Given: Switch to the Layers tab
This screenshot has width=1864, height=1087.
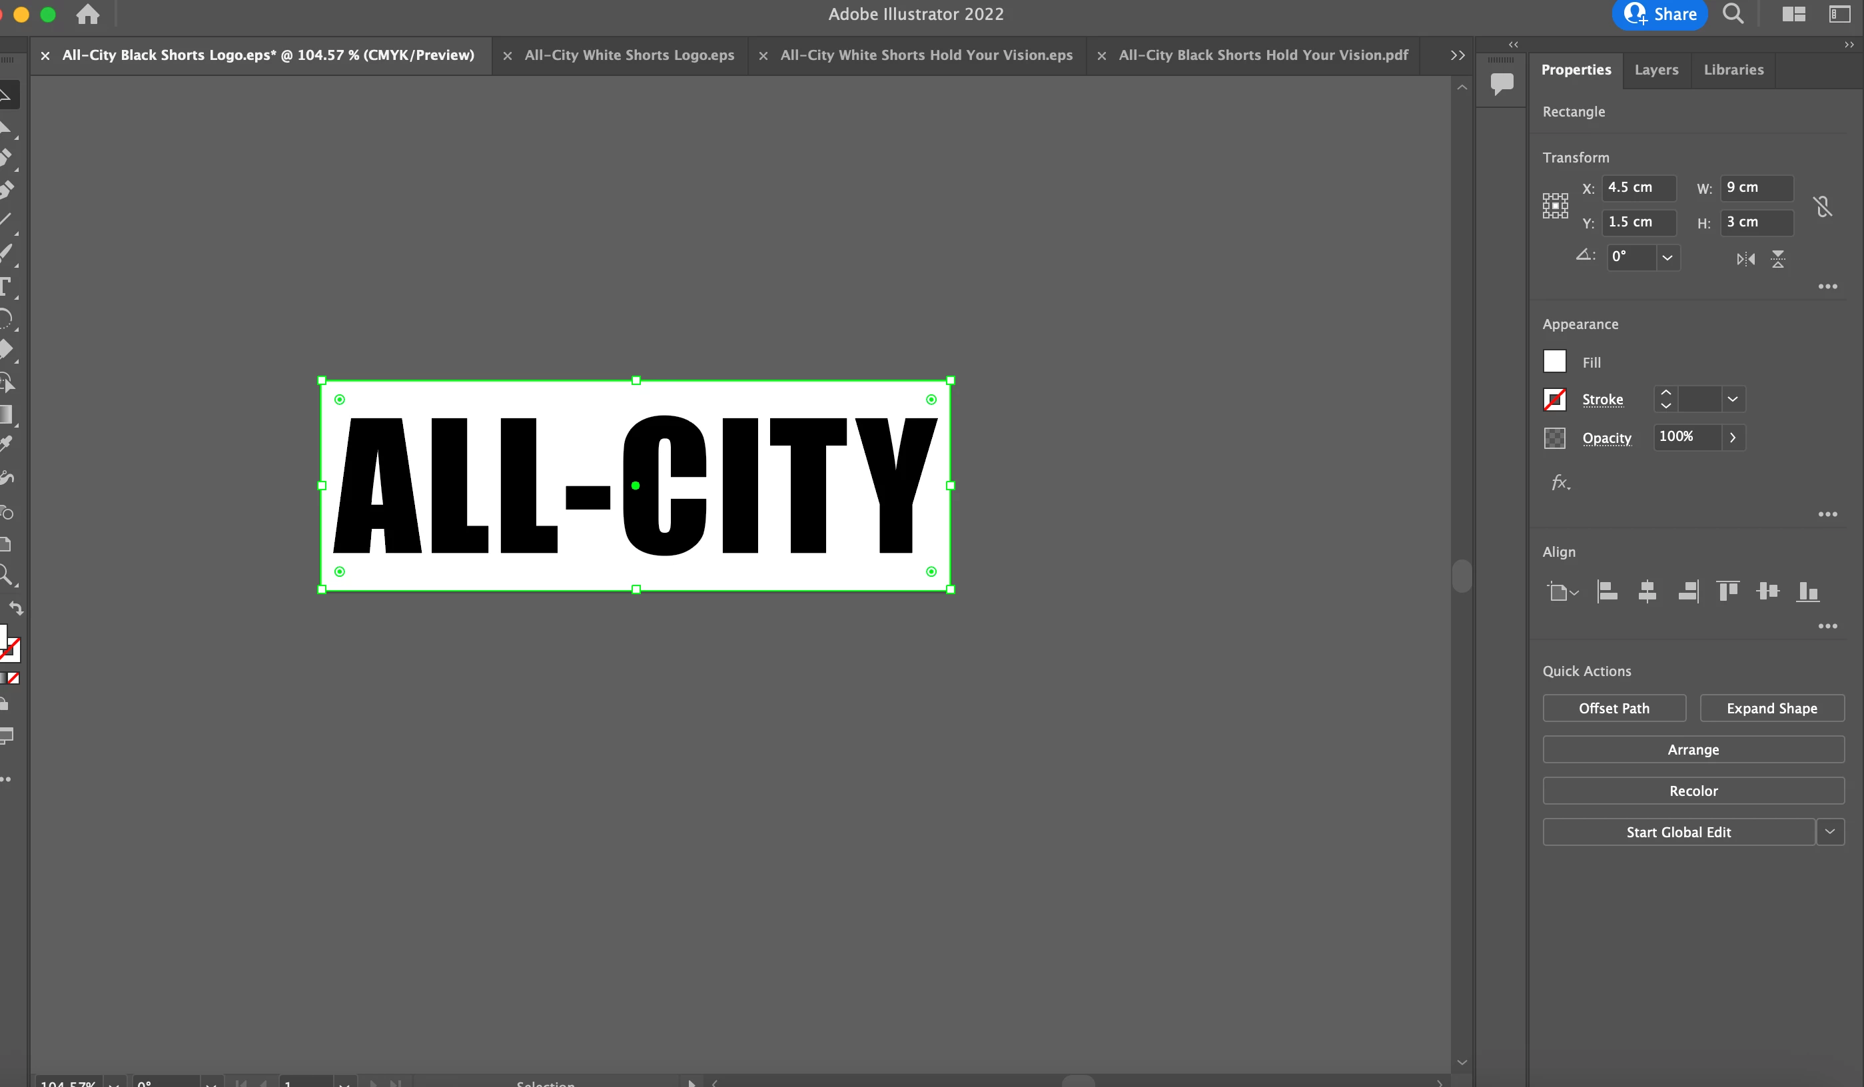Looking at the screenshot, I should coord(1655,69).
